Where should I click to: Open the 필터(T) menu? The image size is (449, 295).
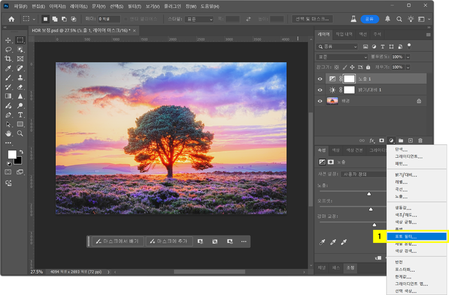[134, 6]
